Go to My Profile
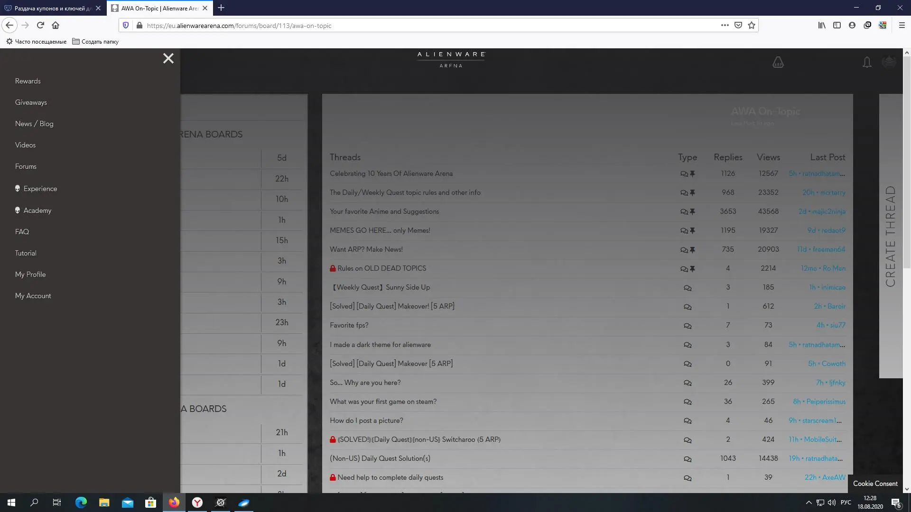 pos(30,274)
